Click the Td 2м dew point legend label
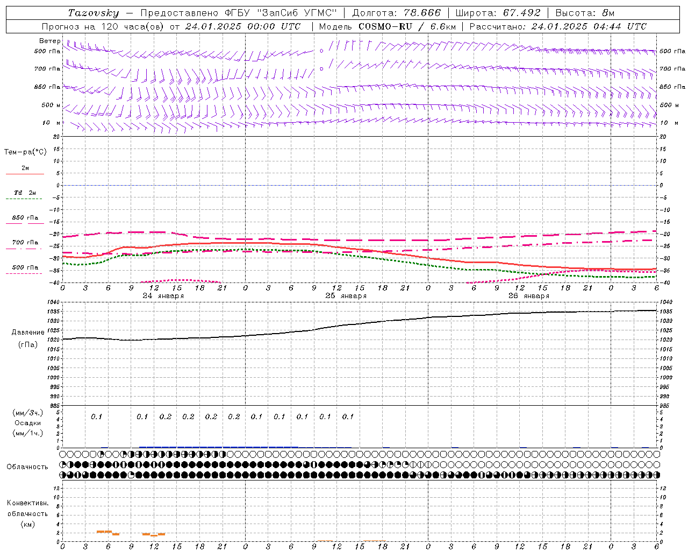Screen dimensions: 688x551 pyautogui.click(x=25, y=193)
